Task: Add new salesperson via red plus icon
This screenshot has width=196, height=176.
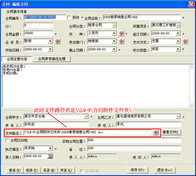Action: 58,42
